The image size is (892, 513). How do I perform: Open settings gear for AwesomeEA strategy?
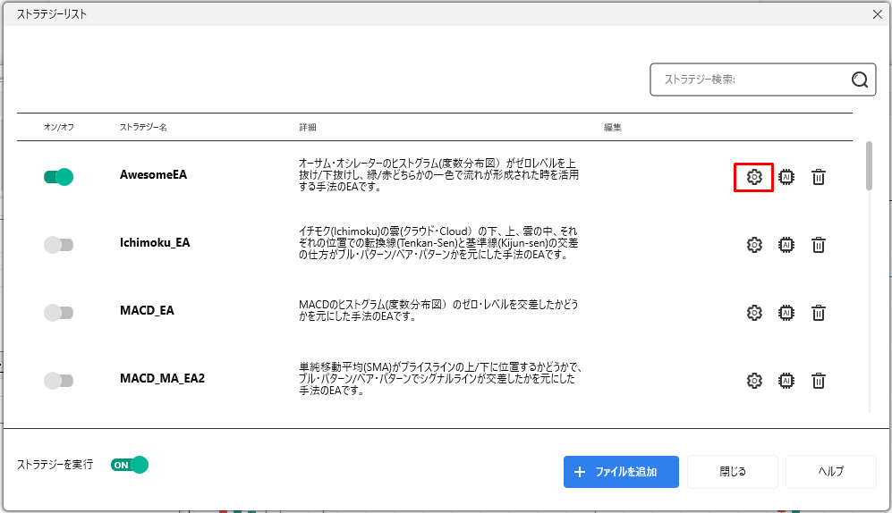tap(753, 177)
